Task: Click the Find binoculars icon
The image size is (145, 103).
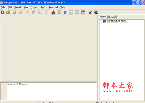Action: click(39, 12)
